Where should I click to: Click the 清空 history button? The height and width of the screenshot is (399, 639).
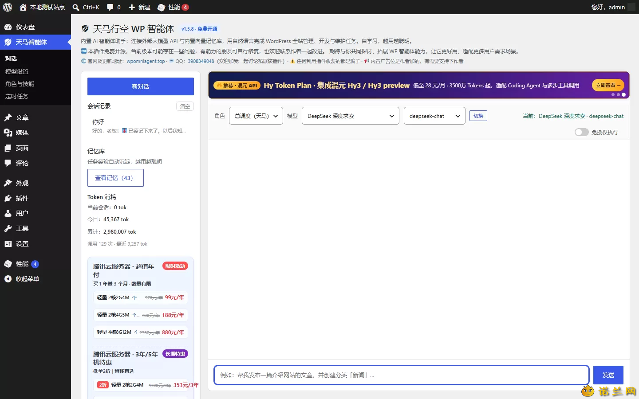pos(185,106)
